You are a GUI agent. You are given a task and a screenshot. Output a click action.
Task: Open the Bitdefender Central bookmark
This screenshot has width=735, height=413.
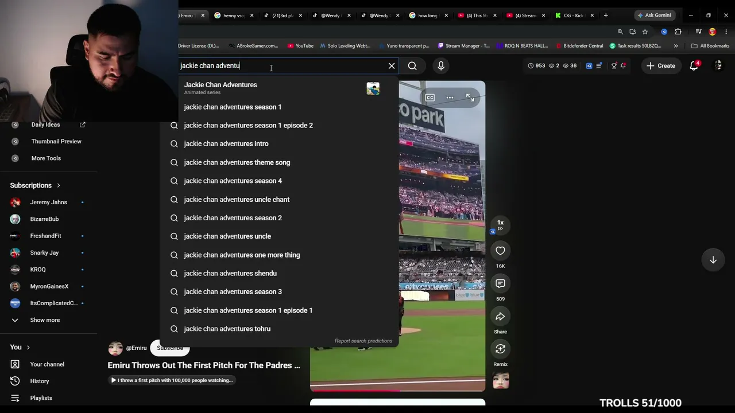point(579,46)
